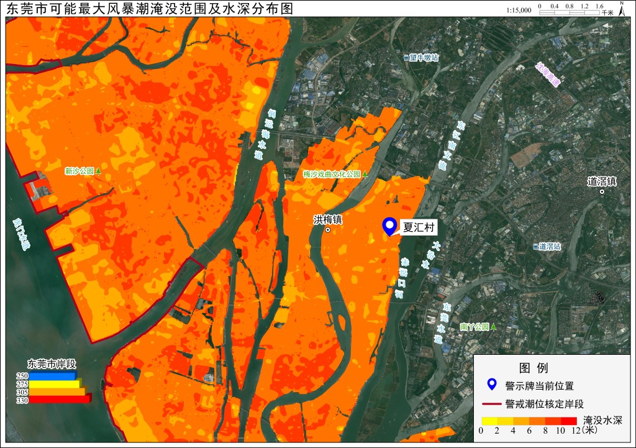Click the blue pin icon in the 图例 legend
This screenshot has height=448, width=636.
point(492,384)
